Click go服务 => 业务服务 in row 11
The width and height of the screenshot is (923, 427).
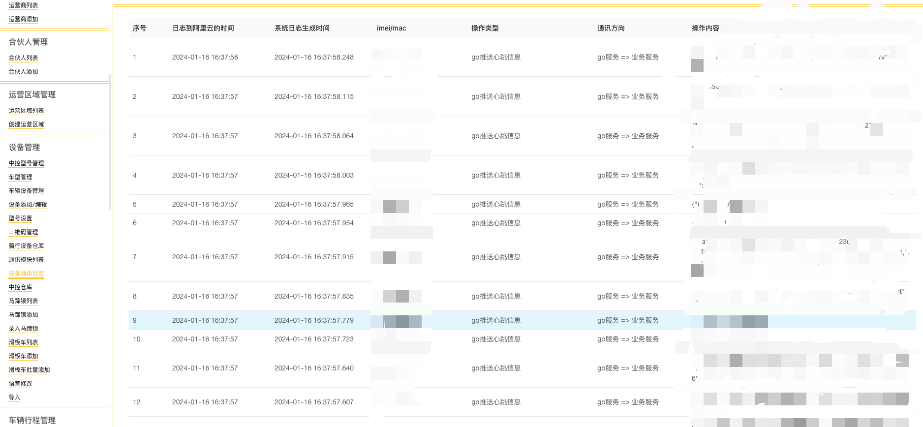pyautogui.click(x=628, y=368)
